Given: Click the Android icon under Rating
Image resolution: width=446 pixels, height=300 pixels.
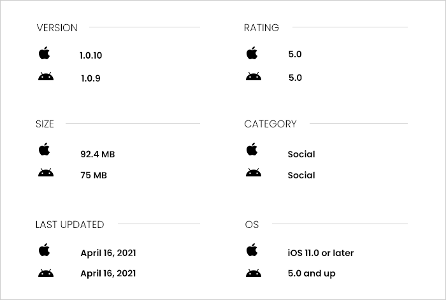Looking at the screenshot, I should tap(254, 76).
